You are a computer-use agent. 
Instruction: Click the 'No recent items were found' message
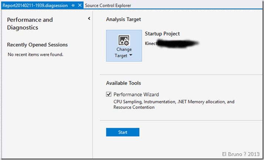click(35, 55)
